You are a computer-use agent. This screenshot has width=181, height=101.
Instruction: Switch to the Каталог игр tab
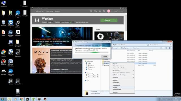(40, 11)
